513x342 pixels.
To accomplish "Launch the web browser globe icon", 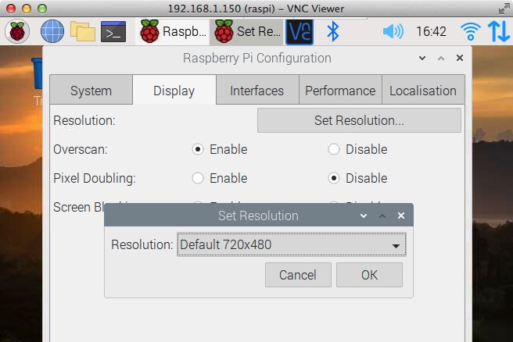I will (52, 31).
